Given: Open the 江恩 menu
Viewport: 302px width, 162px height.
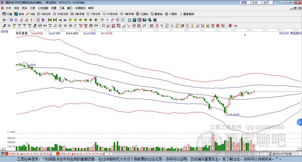Looking at the screenshot, I should 32,8.
